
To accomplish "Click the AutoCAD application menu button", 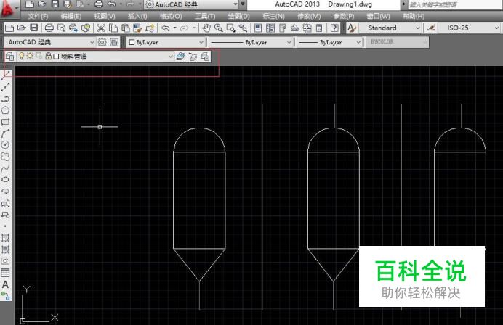I will click(8, 8).
